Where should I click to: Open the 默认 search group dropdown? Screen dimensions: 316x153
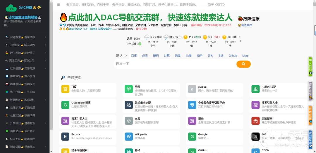[121, 56]
